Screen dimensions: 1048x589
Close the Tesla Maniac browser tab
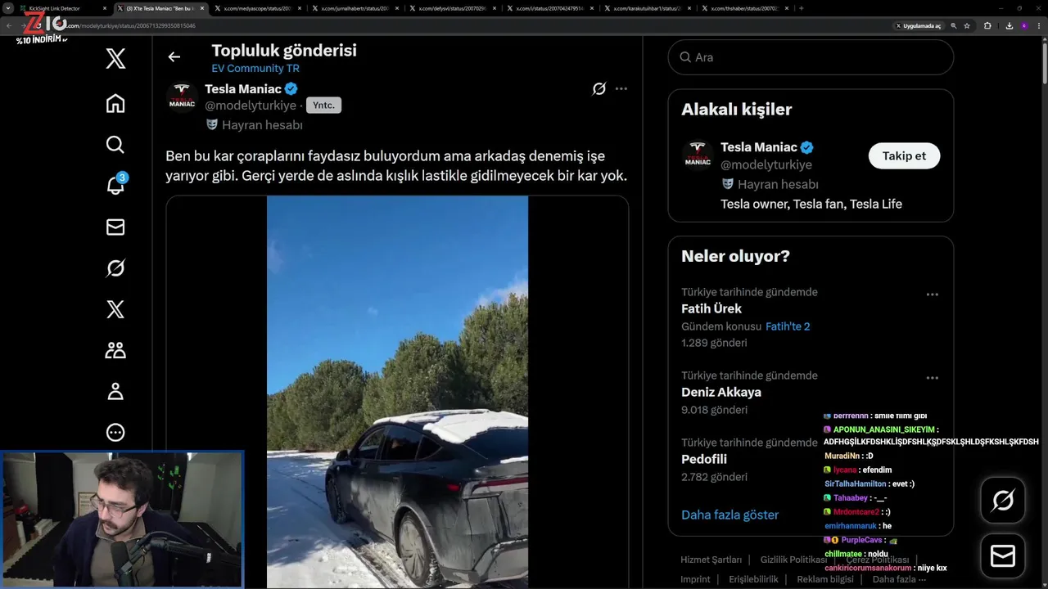pos(202,8)
